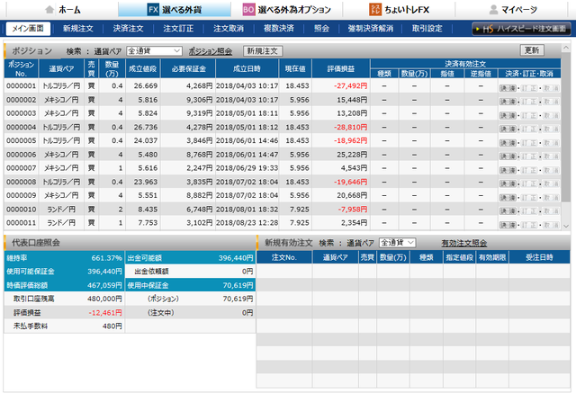
Task: Open マイページ with the person icon
Action: (x=513, y=10)
